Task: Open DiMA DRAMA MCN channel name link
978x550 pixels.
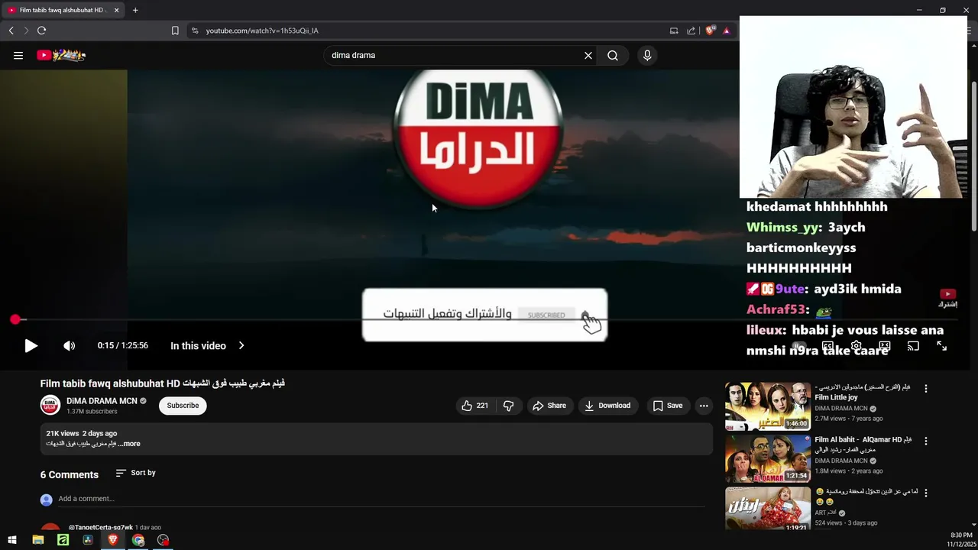Action: click(102, 401)
